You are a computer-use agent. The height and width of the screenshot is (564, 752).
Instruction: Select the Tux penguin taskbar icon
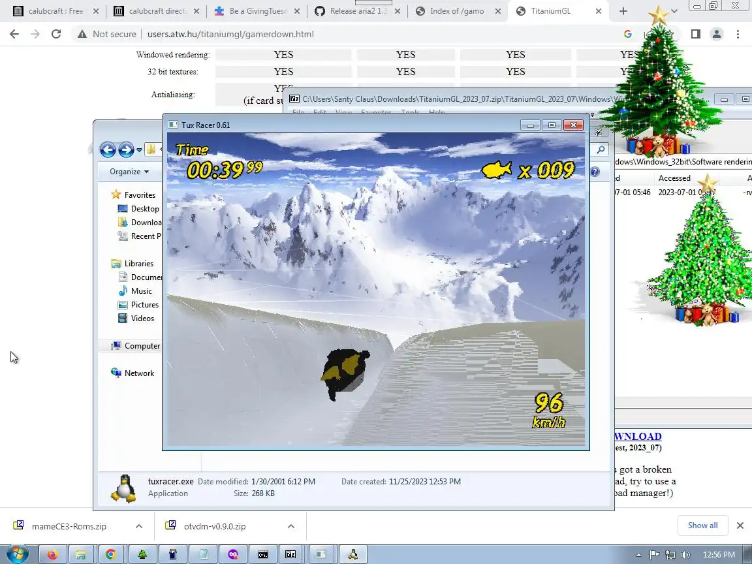coord(353,554)
